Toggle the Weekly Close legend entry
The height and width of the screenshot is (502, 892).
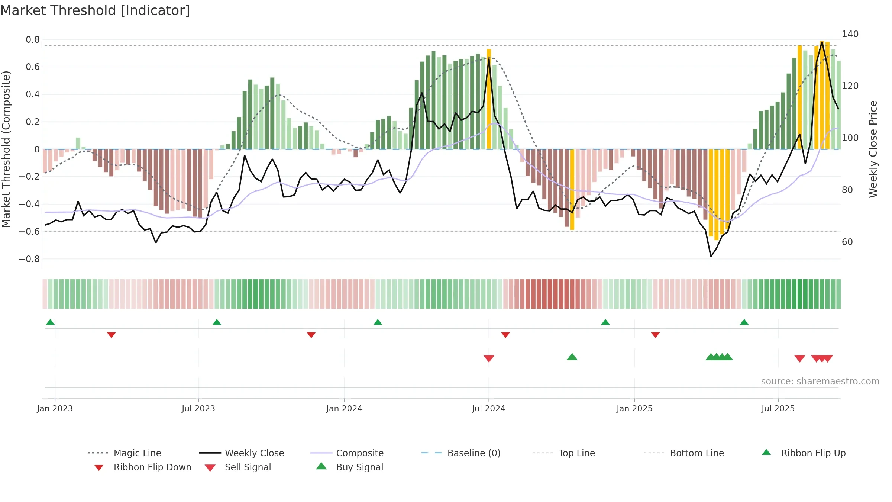pyautogui.click(x=242, y=453)
